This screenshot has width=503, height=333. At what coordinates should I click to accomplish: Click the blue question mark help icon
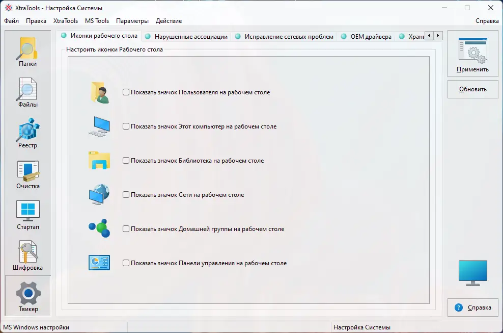coord(459,308)
